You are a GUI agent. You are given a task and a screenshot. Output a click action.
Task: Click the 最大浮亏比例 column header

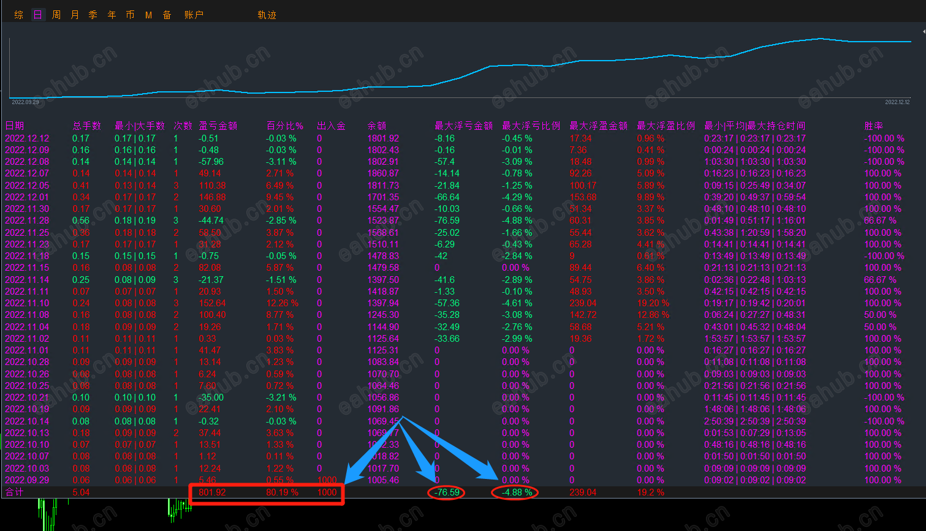tap(531, 126)
